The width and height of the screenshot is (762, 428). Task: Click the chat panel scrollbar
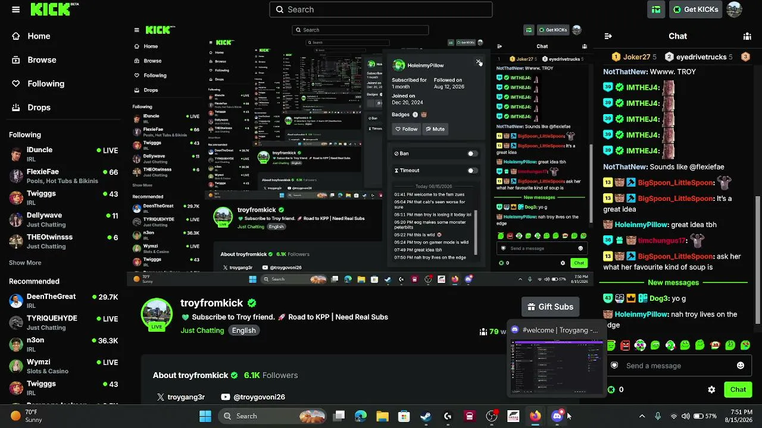[758, 260]
